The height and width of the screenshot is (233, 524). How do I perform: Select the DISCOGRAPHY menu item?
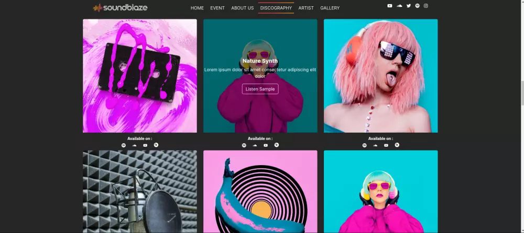[x=276, y=8]
